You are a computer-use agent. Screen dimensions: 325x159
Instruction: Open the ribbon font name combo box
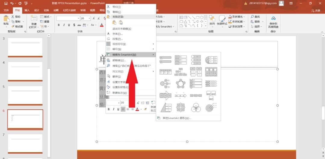pos(68,18)
